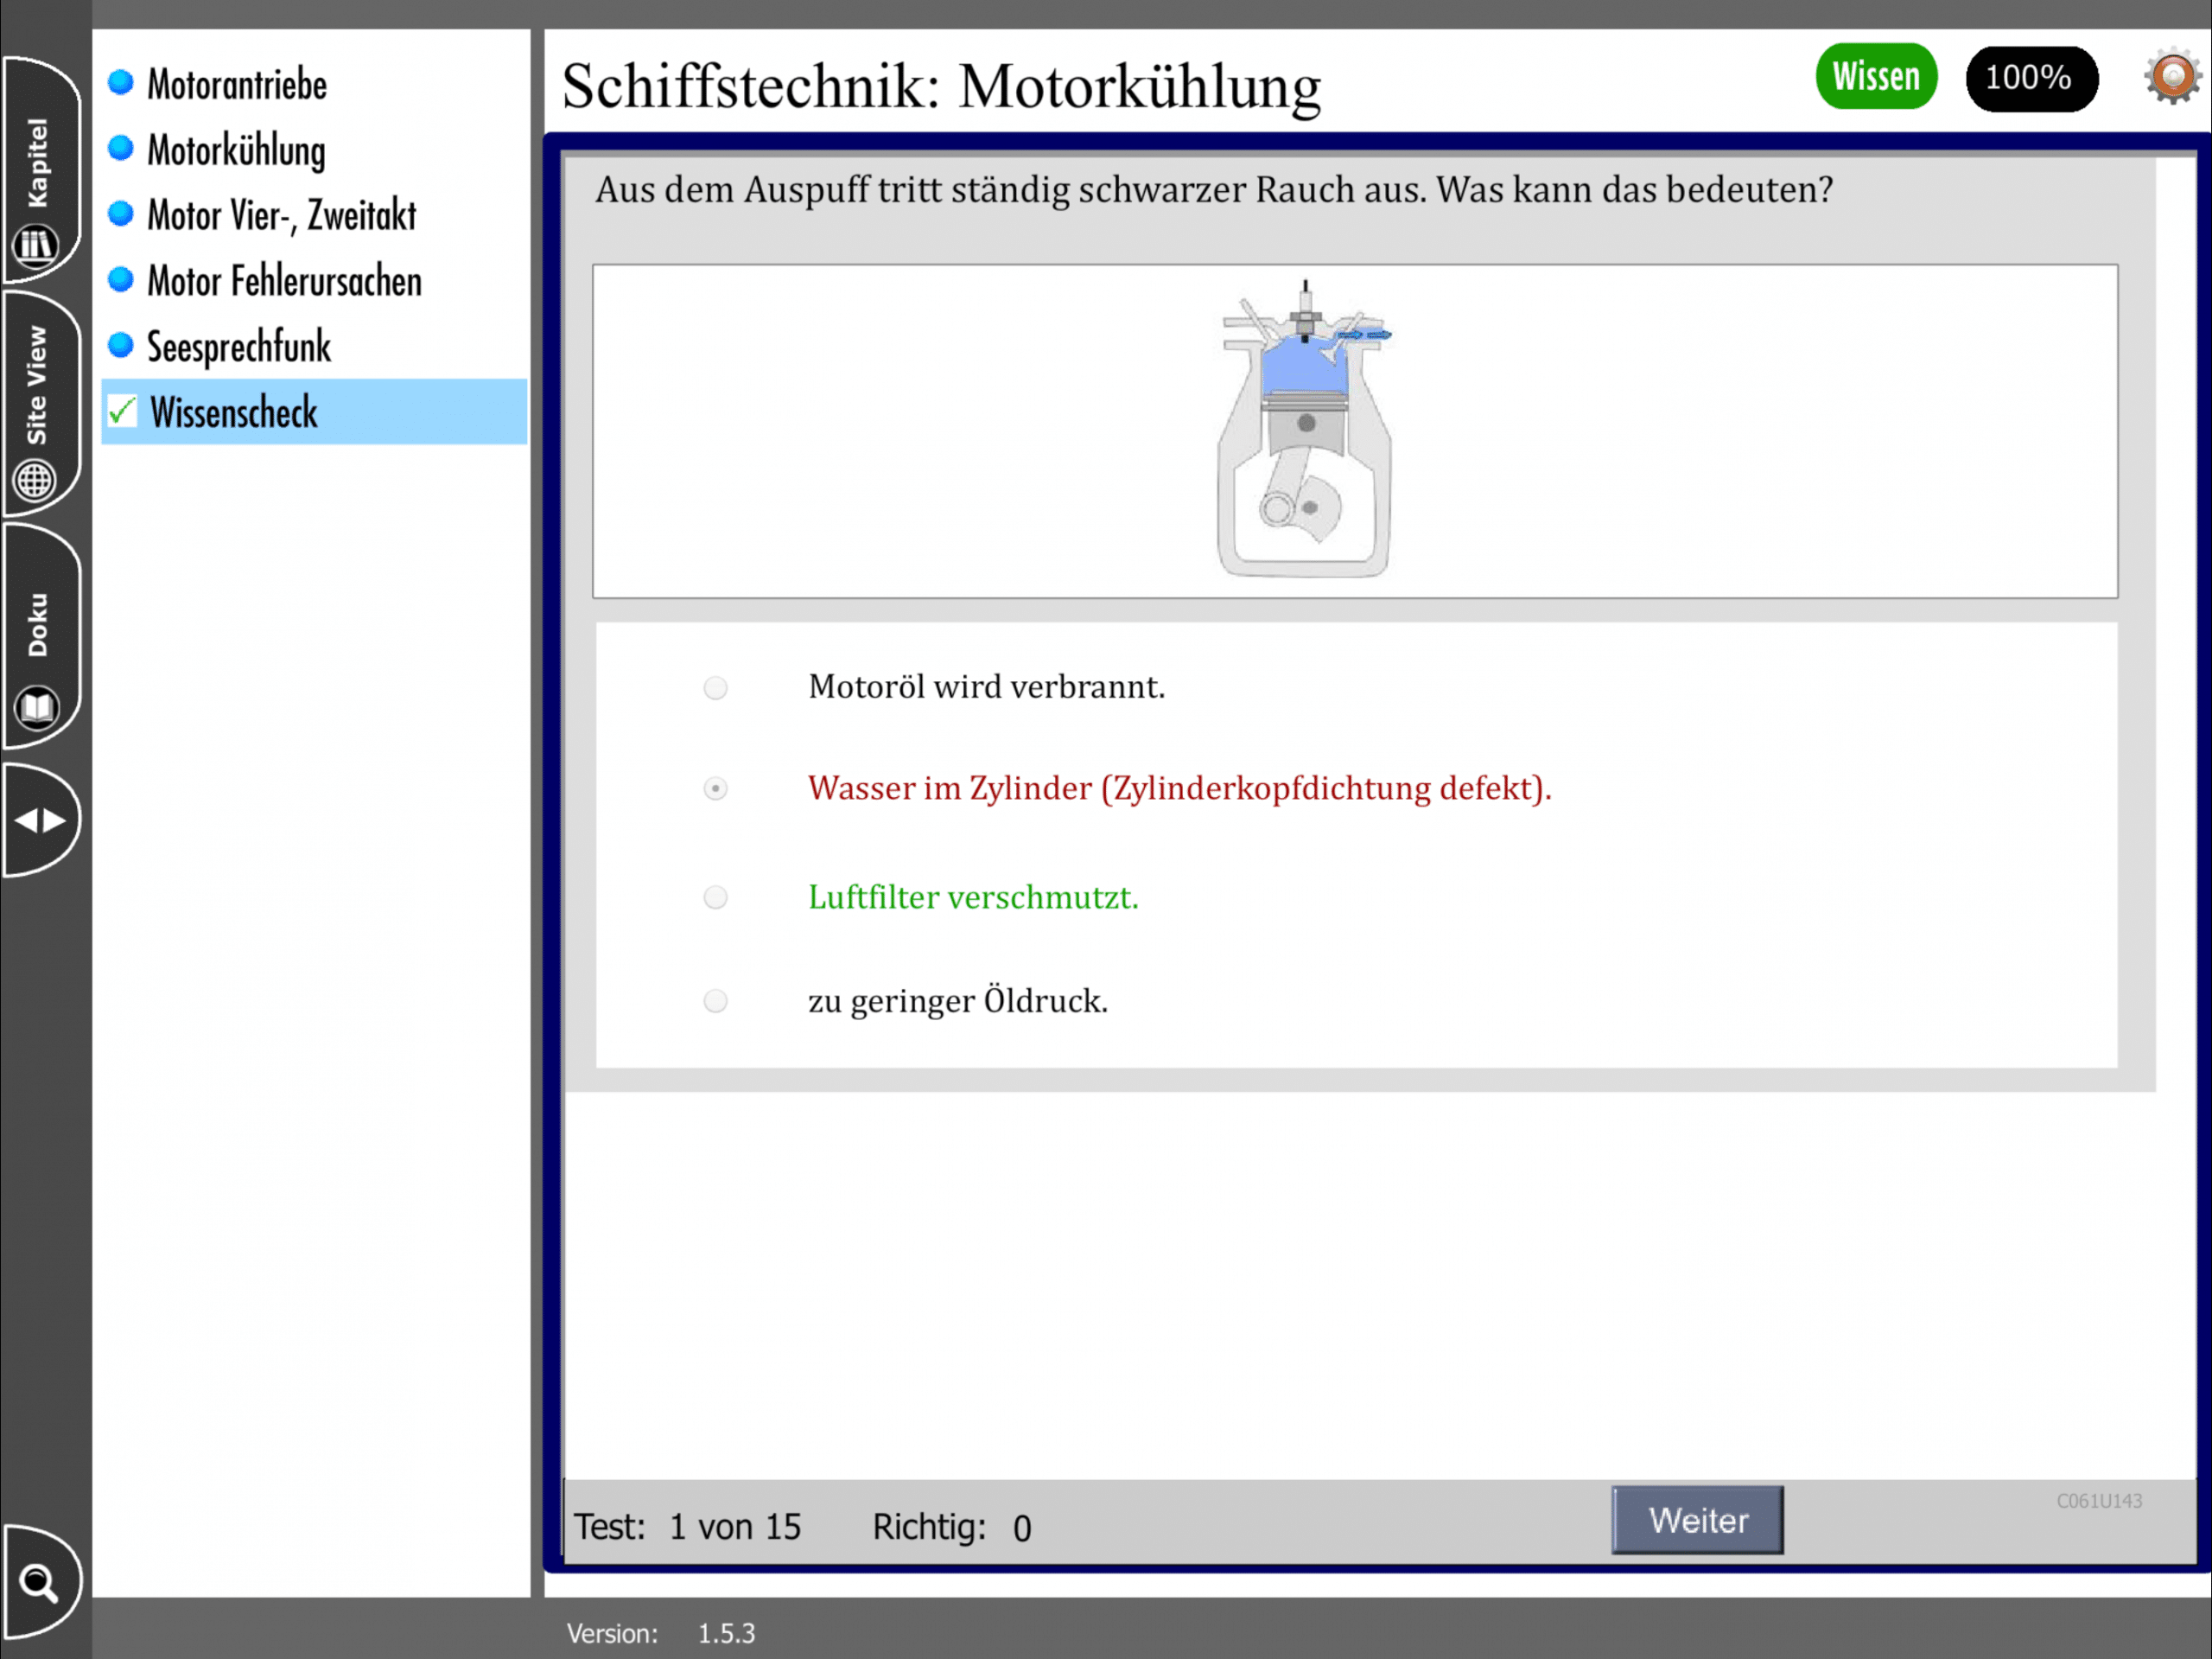Open Motorantriebe chapter

click(237, 84)
